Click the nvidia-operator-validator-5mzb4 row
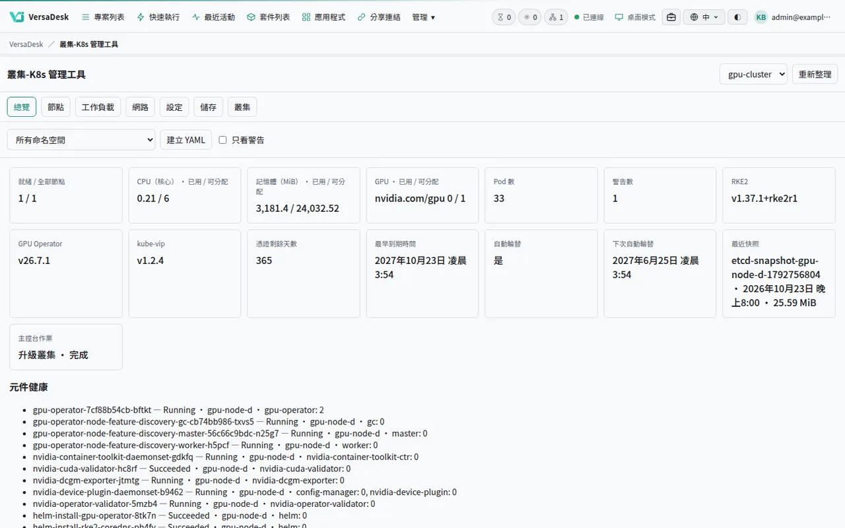 tap(204, 504)
